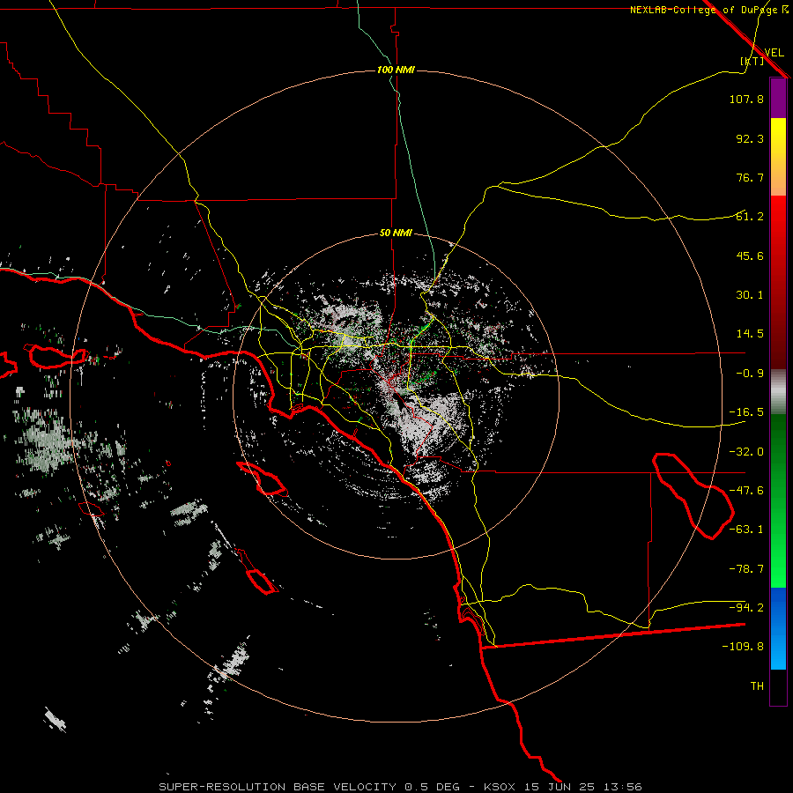Screen dimensions: 793x793
Task: Click the -63.1 velocity legend value
Action: pos(746,530)
